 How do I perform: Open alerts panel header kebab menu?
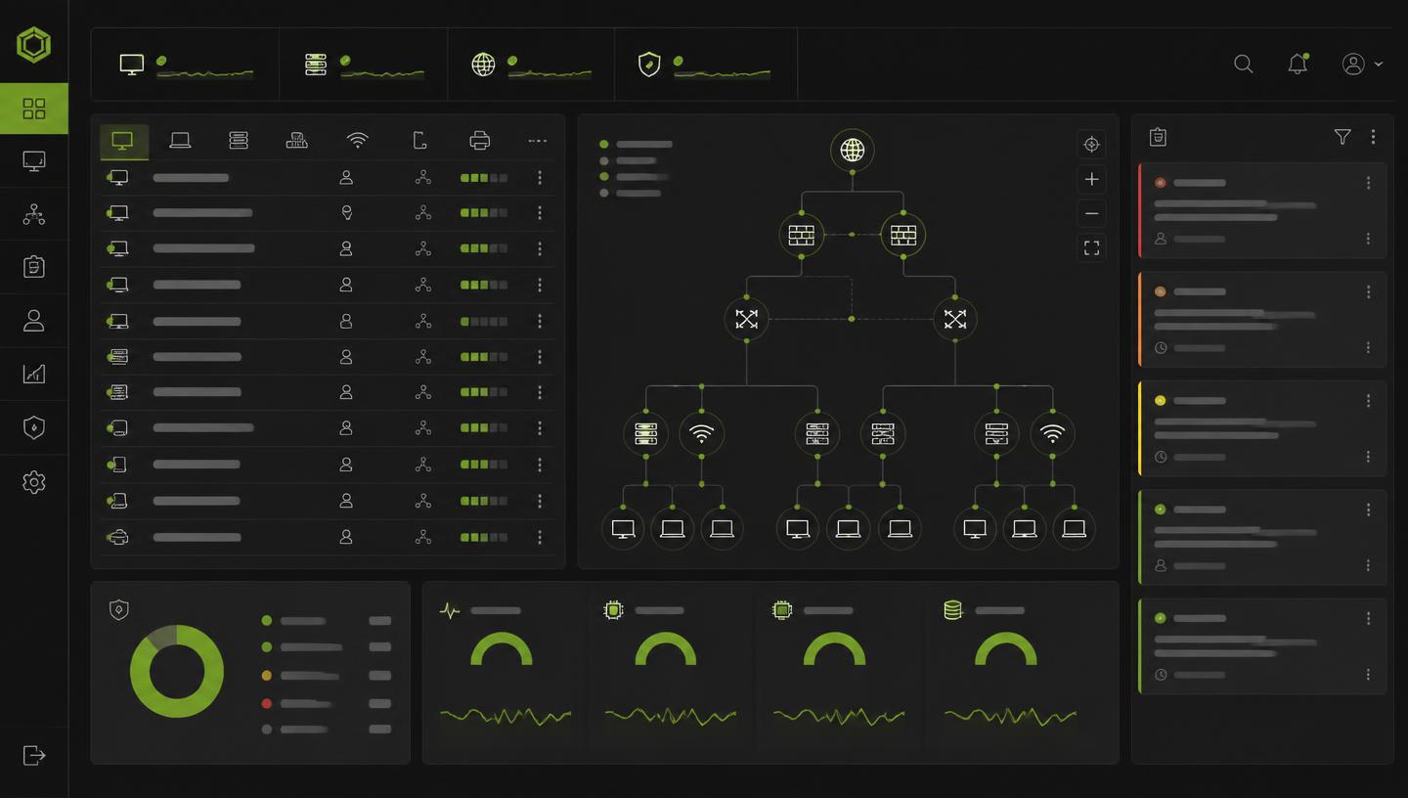1373,137
